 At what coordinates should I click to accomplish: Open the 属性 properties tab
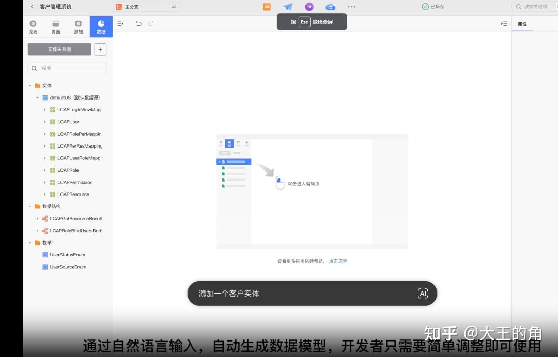(522, 24)
